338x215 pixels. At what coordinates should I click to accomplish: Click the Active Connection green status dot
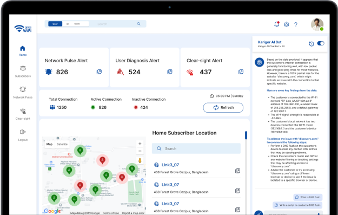click(x=93, y=107)
